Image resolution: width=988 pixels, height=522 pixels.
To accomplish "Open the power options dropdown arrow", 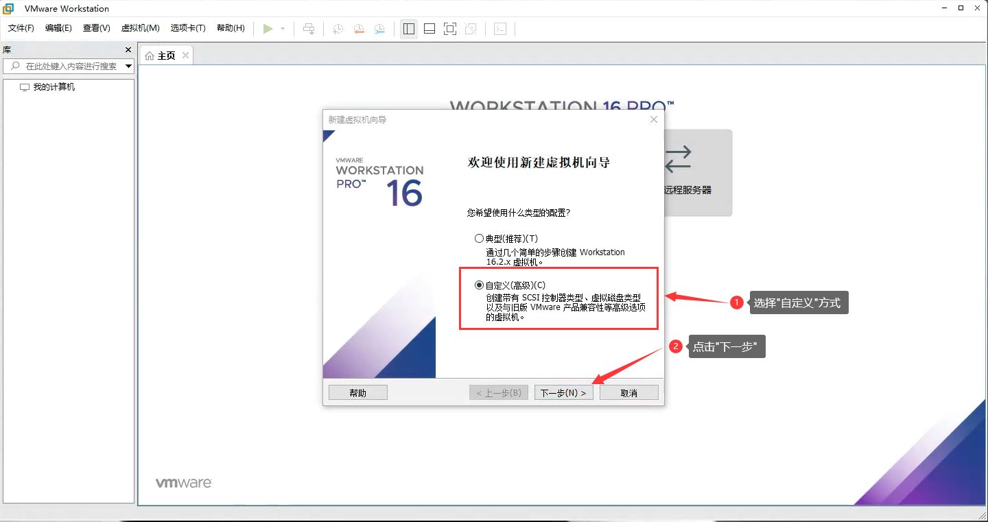I will coord(283,29).
